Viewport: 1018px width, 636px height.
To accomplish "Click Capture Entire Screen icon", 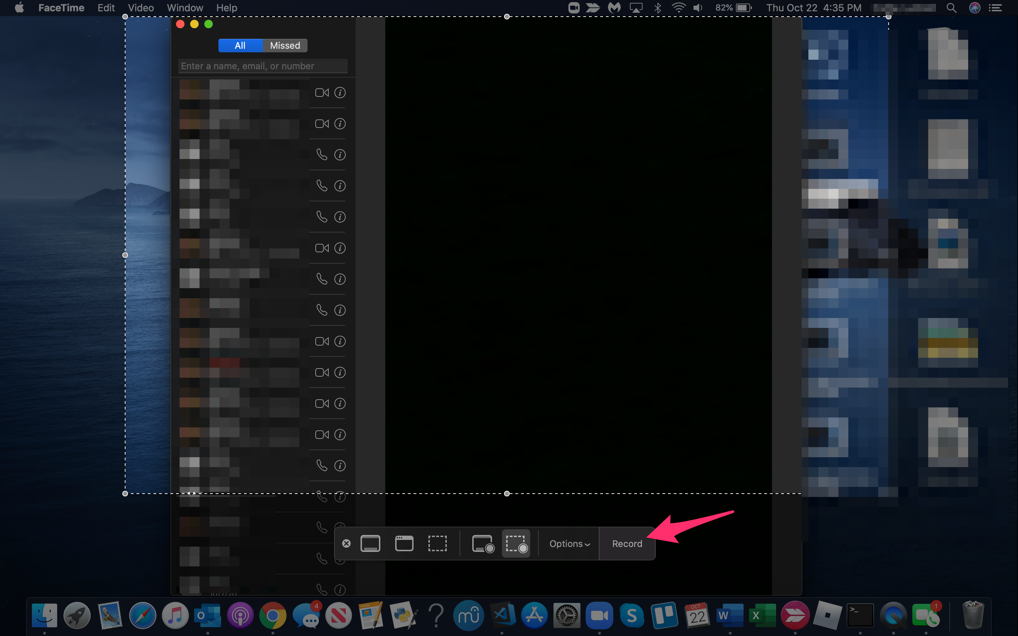I will coord(370,543).
